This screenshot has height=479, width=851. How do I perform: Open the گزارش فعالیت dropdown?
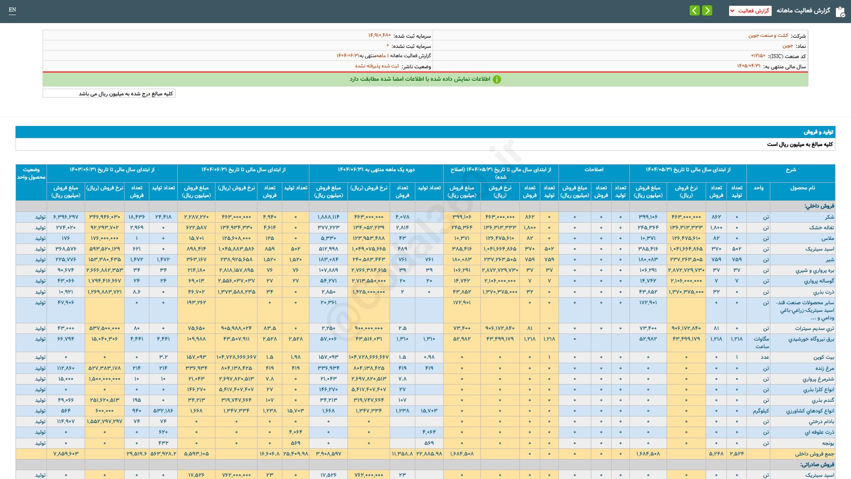[750, 11]
